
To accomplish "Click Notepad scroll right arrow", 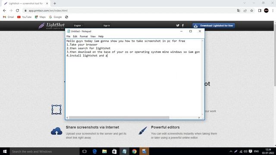I will [199, 118].
